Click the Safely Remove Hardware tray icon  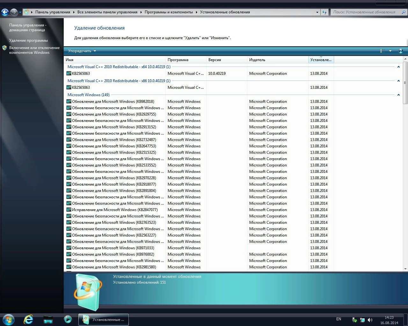pos(354,319)
